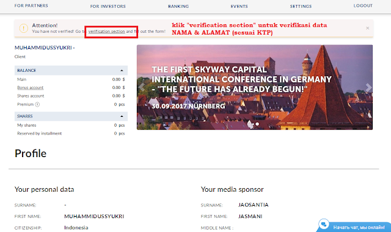Open the online chat widget
This screenshot has height=232, width=391.
(354, 226)
